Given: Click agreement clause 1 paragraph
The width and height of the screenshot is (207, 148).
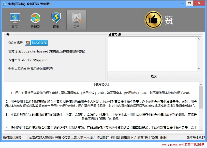Looking at the screenshot, I should (101, 93).
